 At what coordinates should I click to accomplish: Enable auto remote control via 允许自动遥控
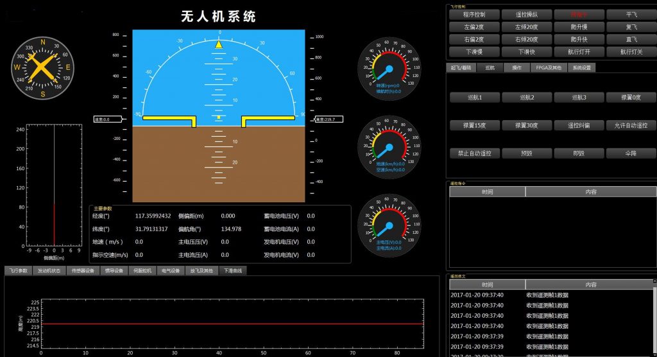coord(631,125)
